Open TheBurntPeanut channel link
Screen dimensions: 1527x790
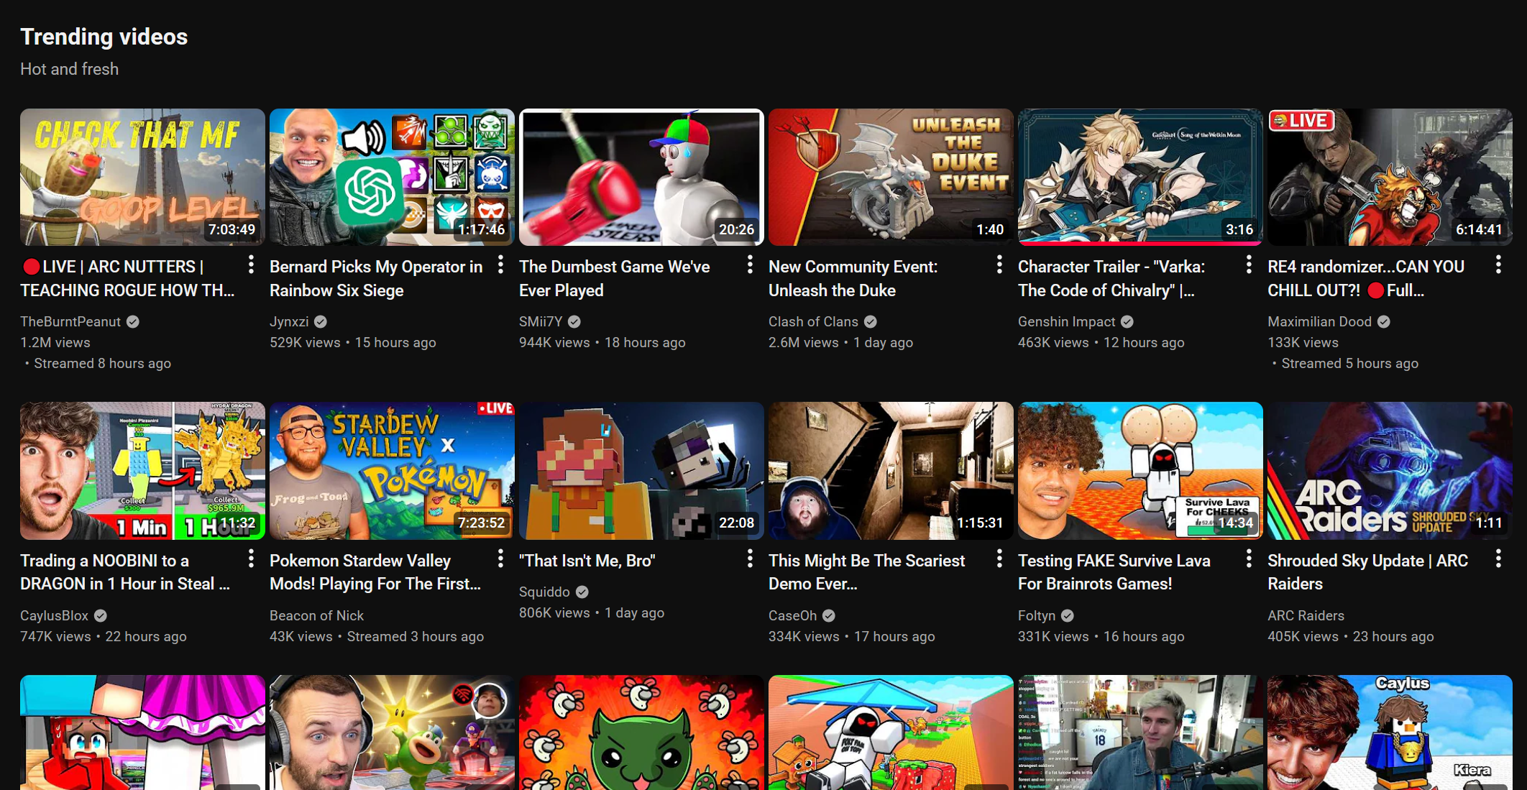(x=70, y=321)
